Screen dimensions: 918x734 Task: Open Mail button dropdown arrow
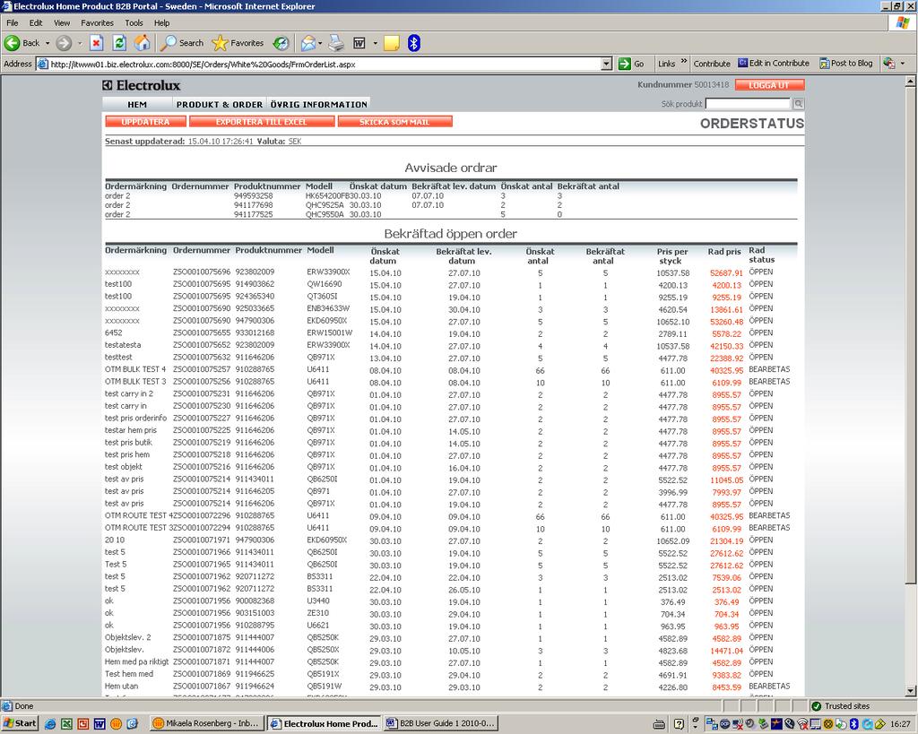tap(320, 43)
